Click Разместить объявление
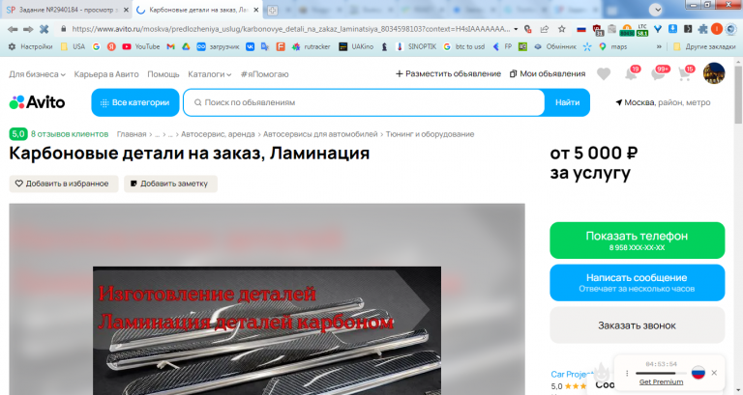 tap(448, 73)
